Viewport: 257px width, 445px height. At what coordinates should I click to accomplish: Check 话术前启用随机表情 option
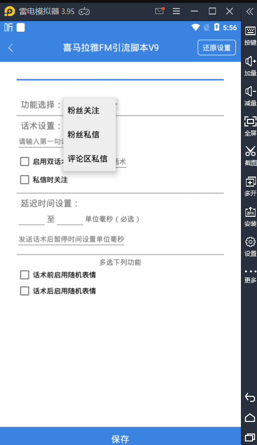(x=25, y=275)
